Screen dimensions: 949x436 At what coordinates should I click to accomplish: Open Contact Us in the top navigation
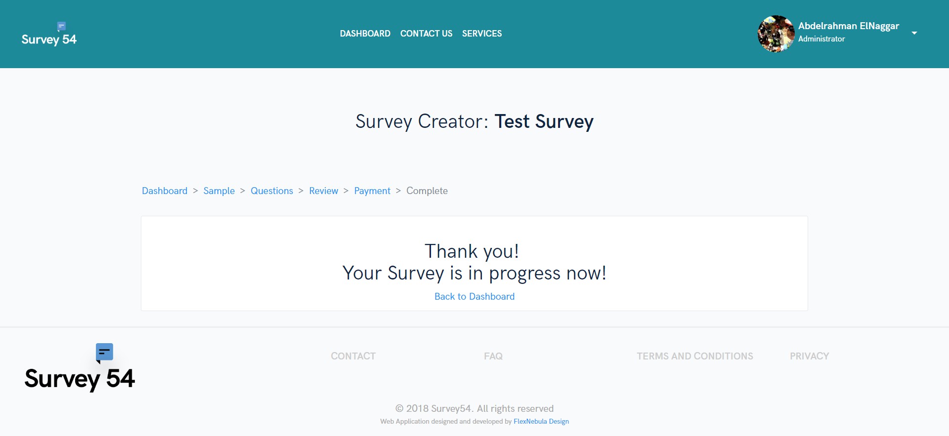pyautogui.click(x=426, y=34)
